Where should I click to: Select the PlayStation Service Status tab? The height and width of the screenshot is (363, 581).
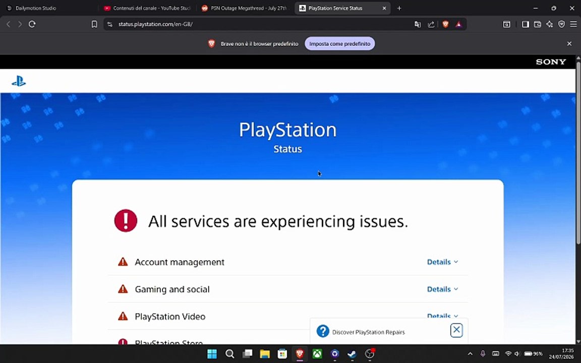[x=342, y=8]
